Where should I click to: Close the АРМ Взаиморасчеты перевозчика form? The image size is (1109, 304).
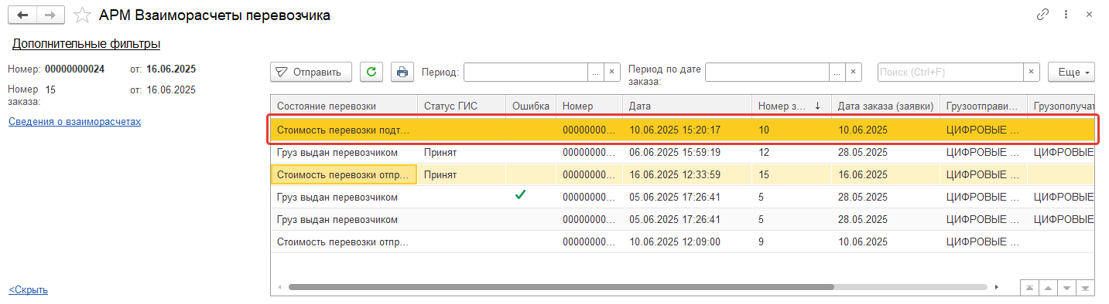(1089, 15)
